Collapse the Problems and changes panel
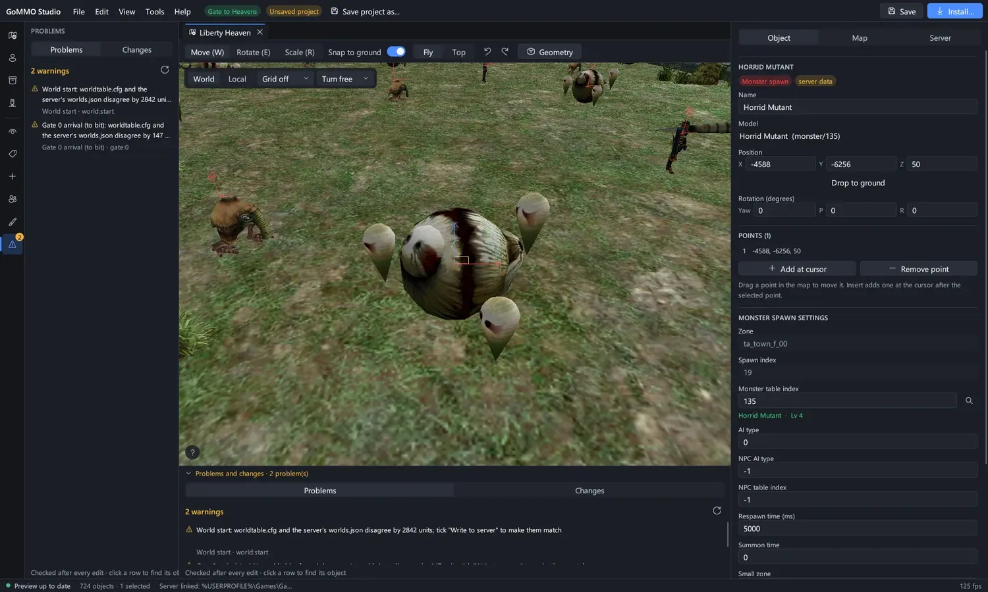Image resolution: width=988 pixels, height=592 pixels. point(188,473)
